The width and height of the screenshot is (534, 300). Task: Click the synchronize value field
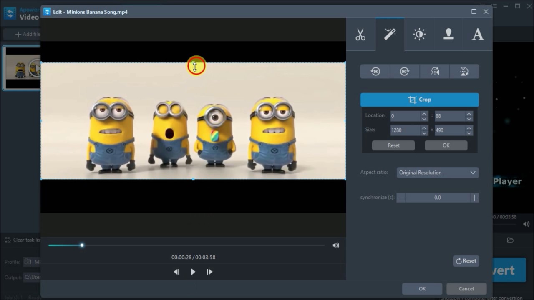(437, 197)
